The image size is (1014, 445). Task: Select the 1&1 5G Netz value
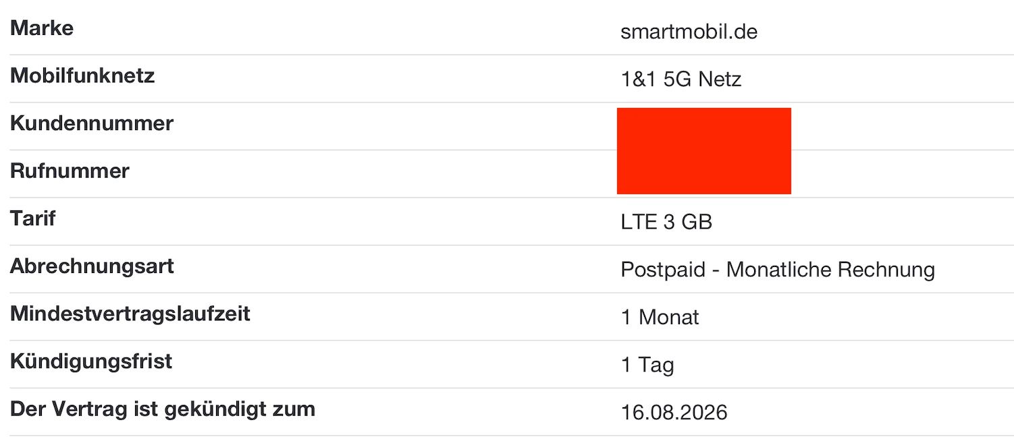click(x=681, y=80)
